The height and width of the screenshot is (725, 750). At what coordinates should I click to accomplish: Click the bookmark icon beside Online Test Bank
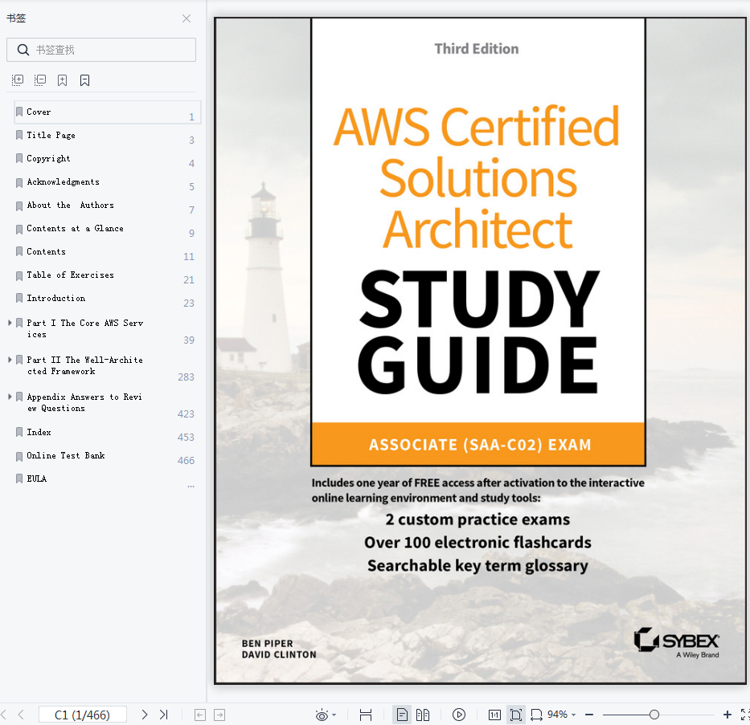pos(19,455)
